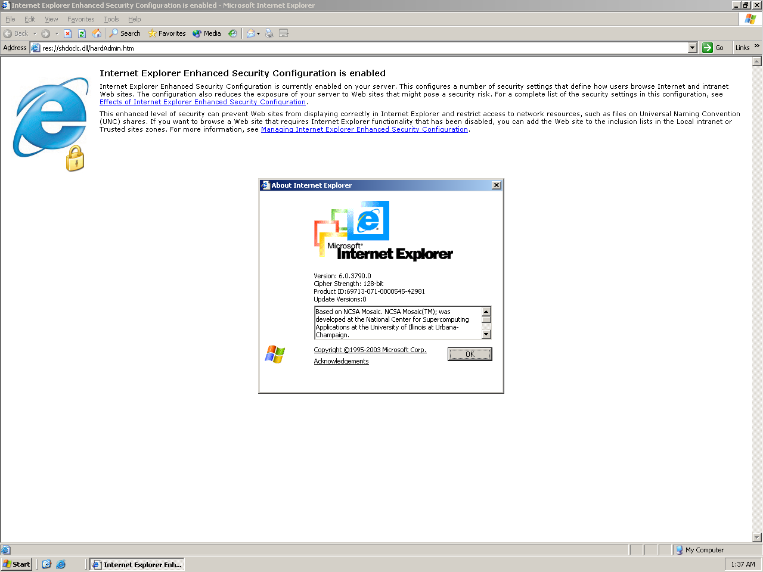The width and height of the screenshot is (763, 572).
Task: Click the page scrollbar down arrow
Action: (x=757, y=537)
